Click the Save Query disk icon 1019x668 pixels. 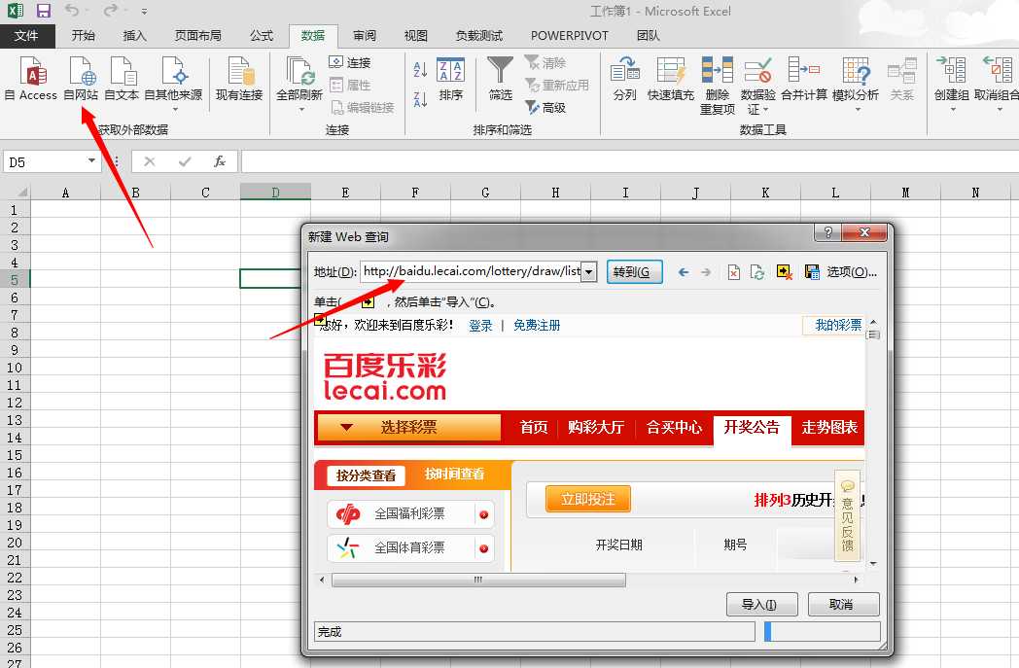[812, 272]
